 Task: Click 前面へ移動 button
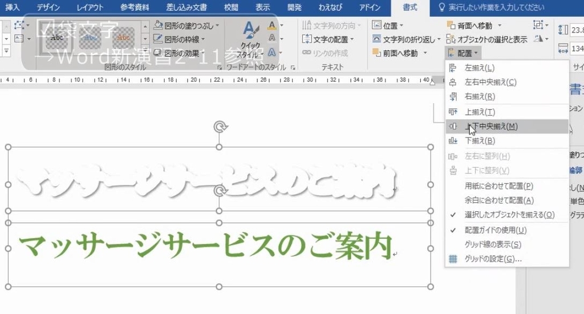point(395,53)
